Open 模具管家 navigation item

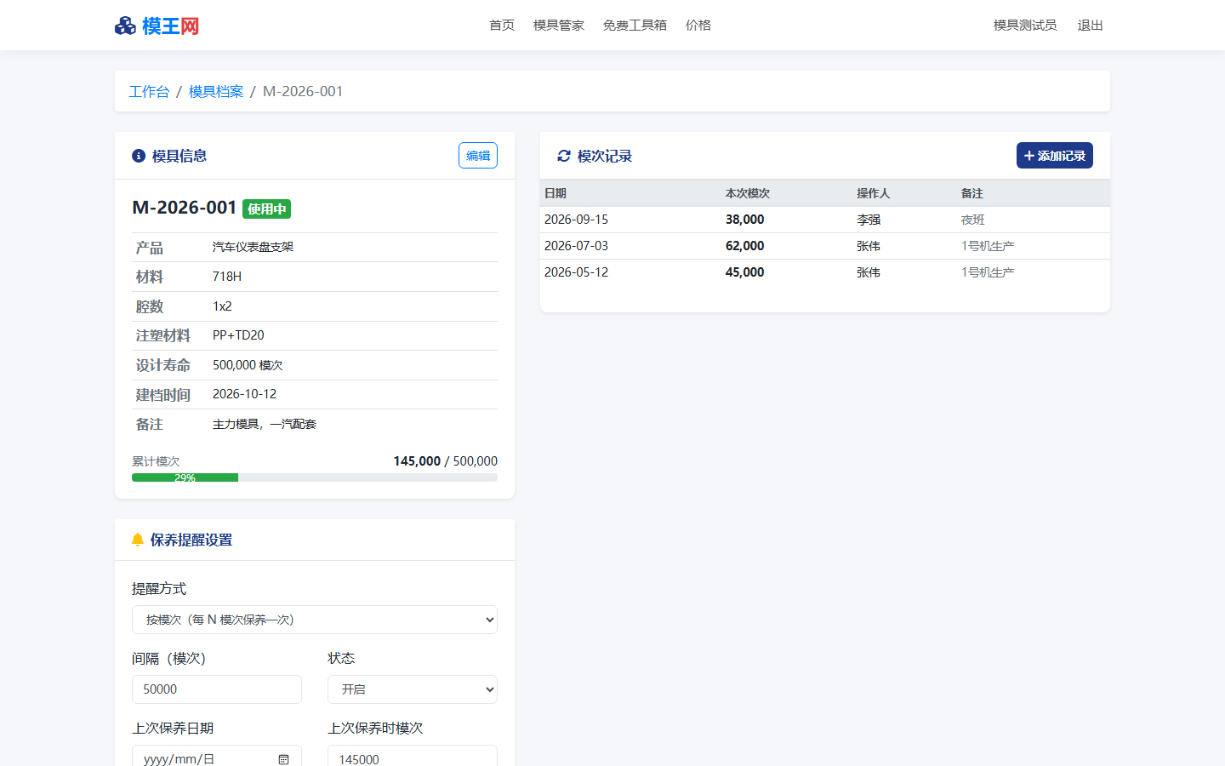tap(559, 26)
